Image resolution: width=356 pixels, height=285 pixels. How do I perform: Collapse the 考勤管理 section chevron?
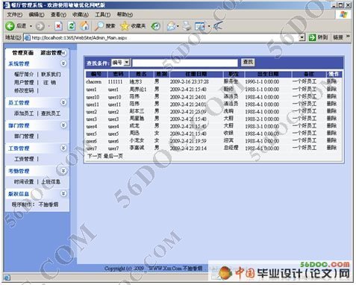point(63,171)
